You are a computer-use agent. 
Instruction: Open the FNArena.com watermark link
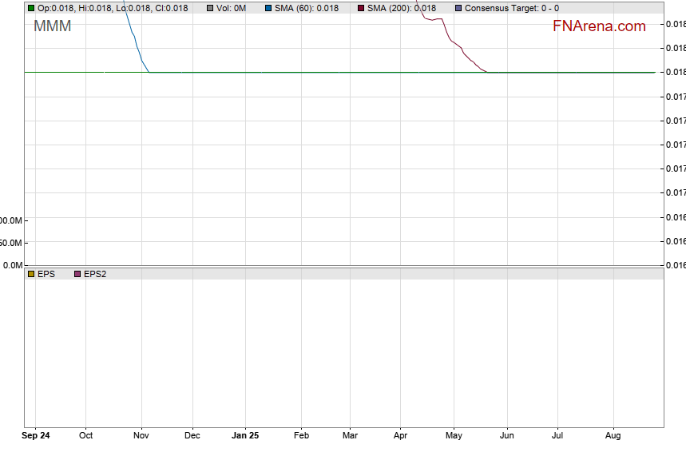pyautogui.click(x=599, y=26)
